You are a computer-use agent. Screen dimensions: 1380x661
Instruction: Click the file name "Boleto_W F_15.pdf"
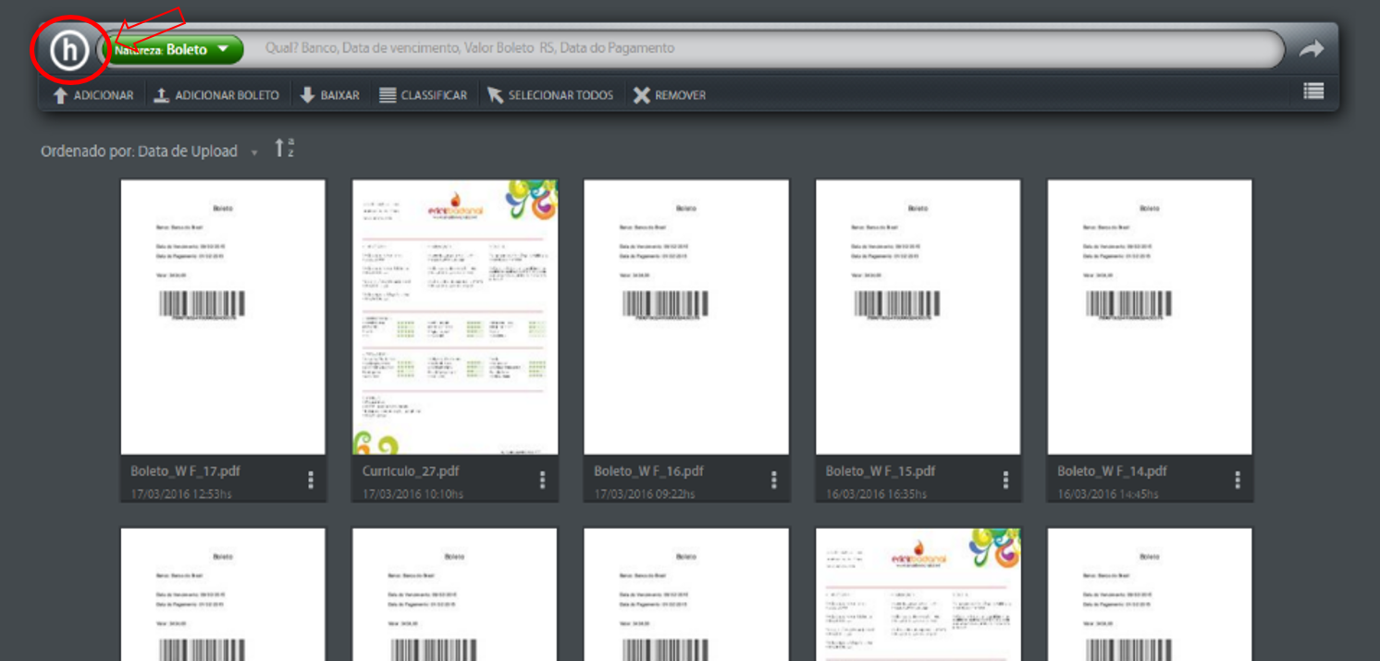(881, 471)
